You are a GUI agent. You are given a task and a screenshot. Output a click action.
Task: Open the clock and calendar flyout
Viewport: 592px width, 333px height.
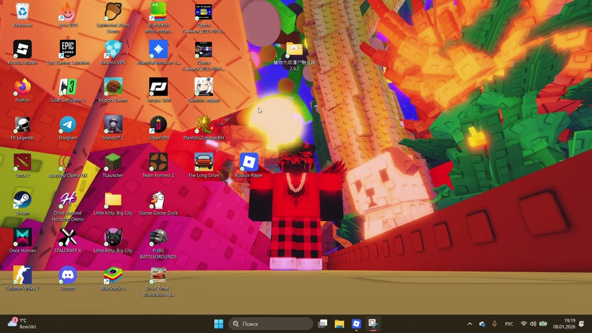pos(564,324)
